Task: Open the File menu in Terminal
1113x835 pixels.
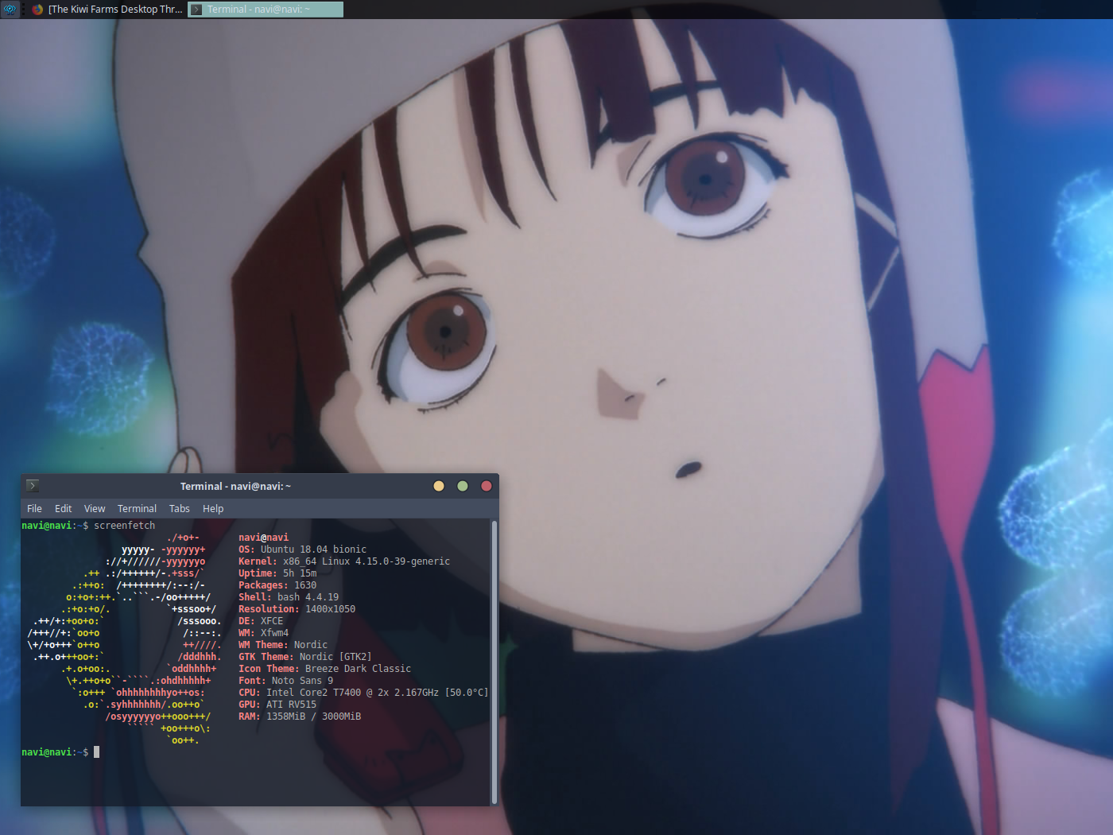Action: (x=34, y=508)
